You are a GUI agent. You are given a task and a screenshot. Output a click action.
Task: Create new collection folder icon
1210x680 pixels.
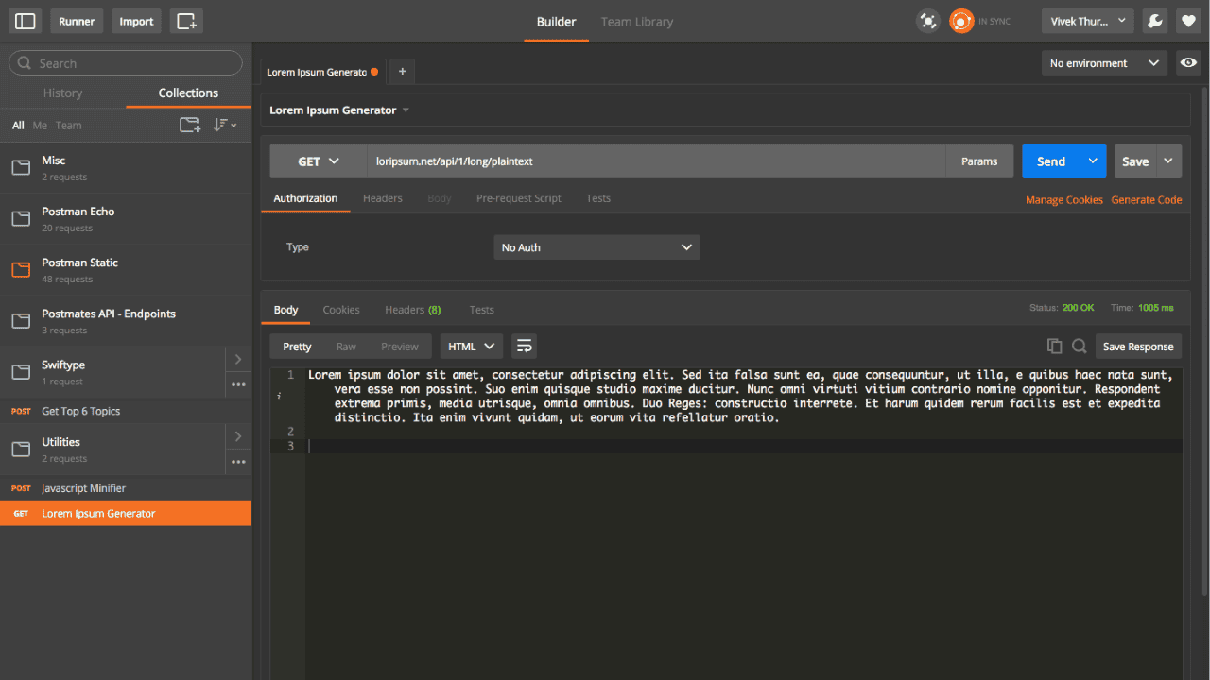(190, 125)
